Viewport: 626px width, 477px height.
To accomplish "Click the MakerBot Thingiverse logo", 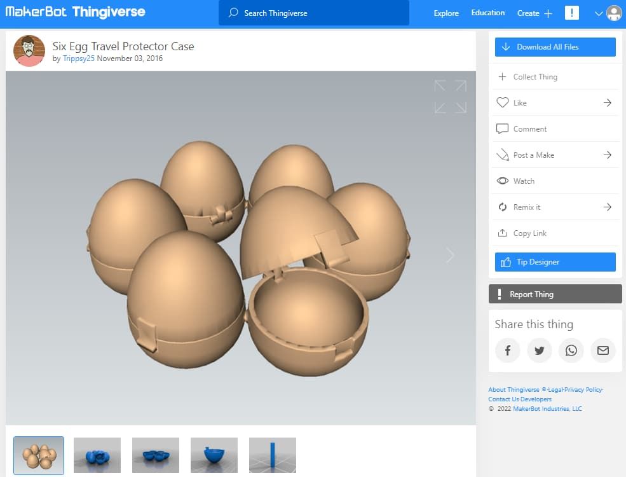I will pos(75,12).
